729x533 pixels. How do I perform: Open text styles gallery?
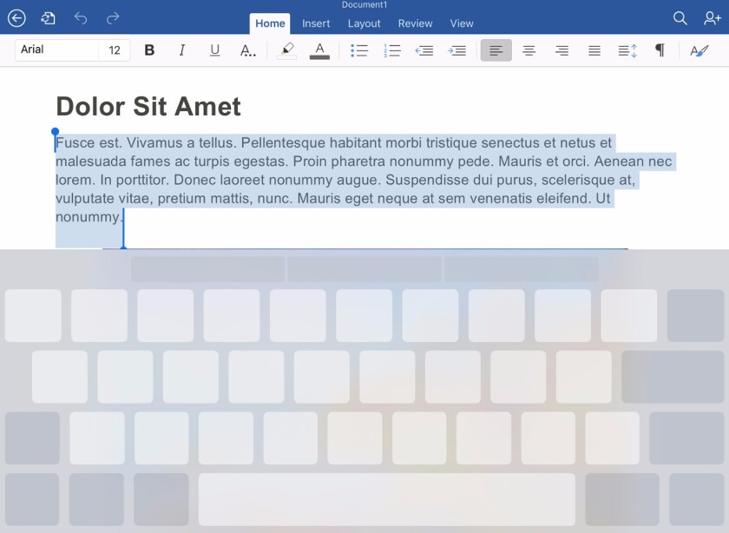(699, 50)
